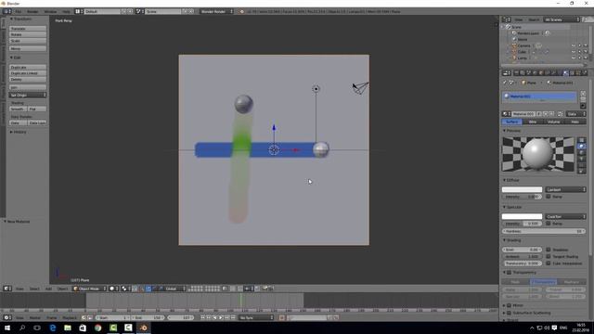Open the CookTorr specular shader dropdown
The width and height of the screenshot is (594, 334).
pos(565,216)
